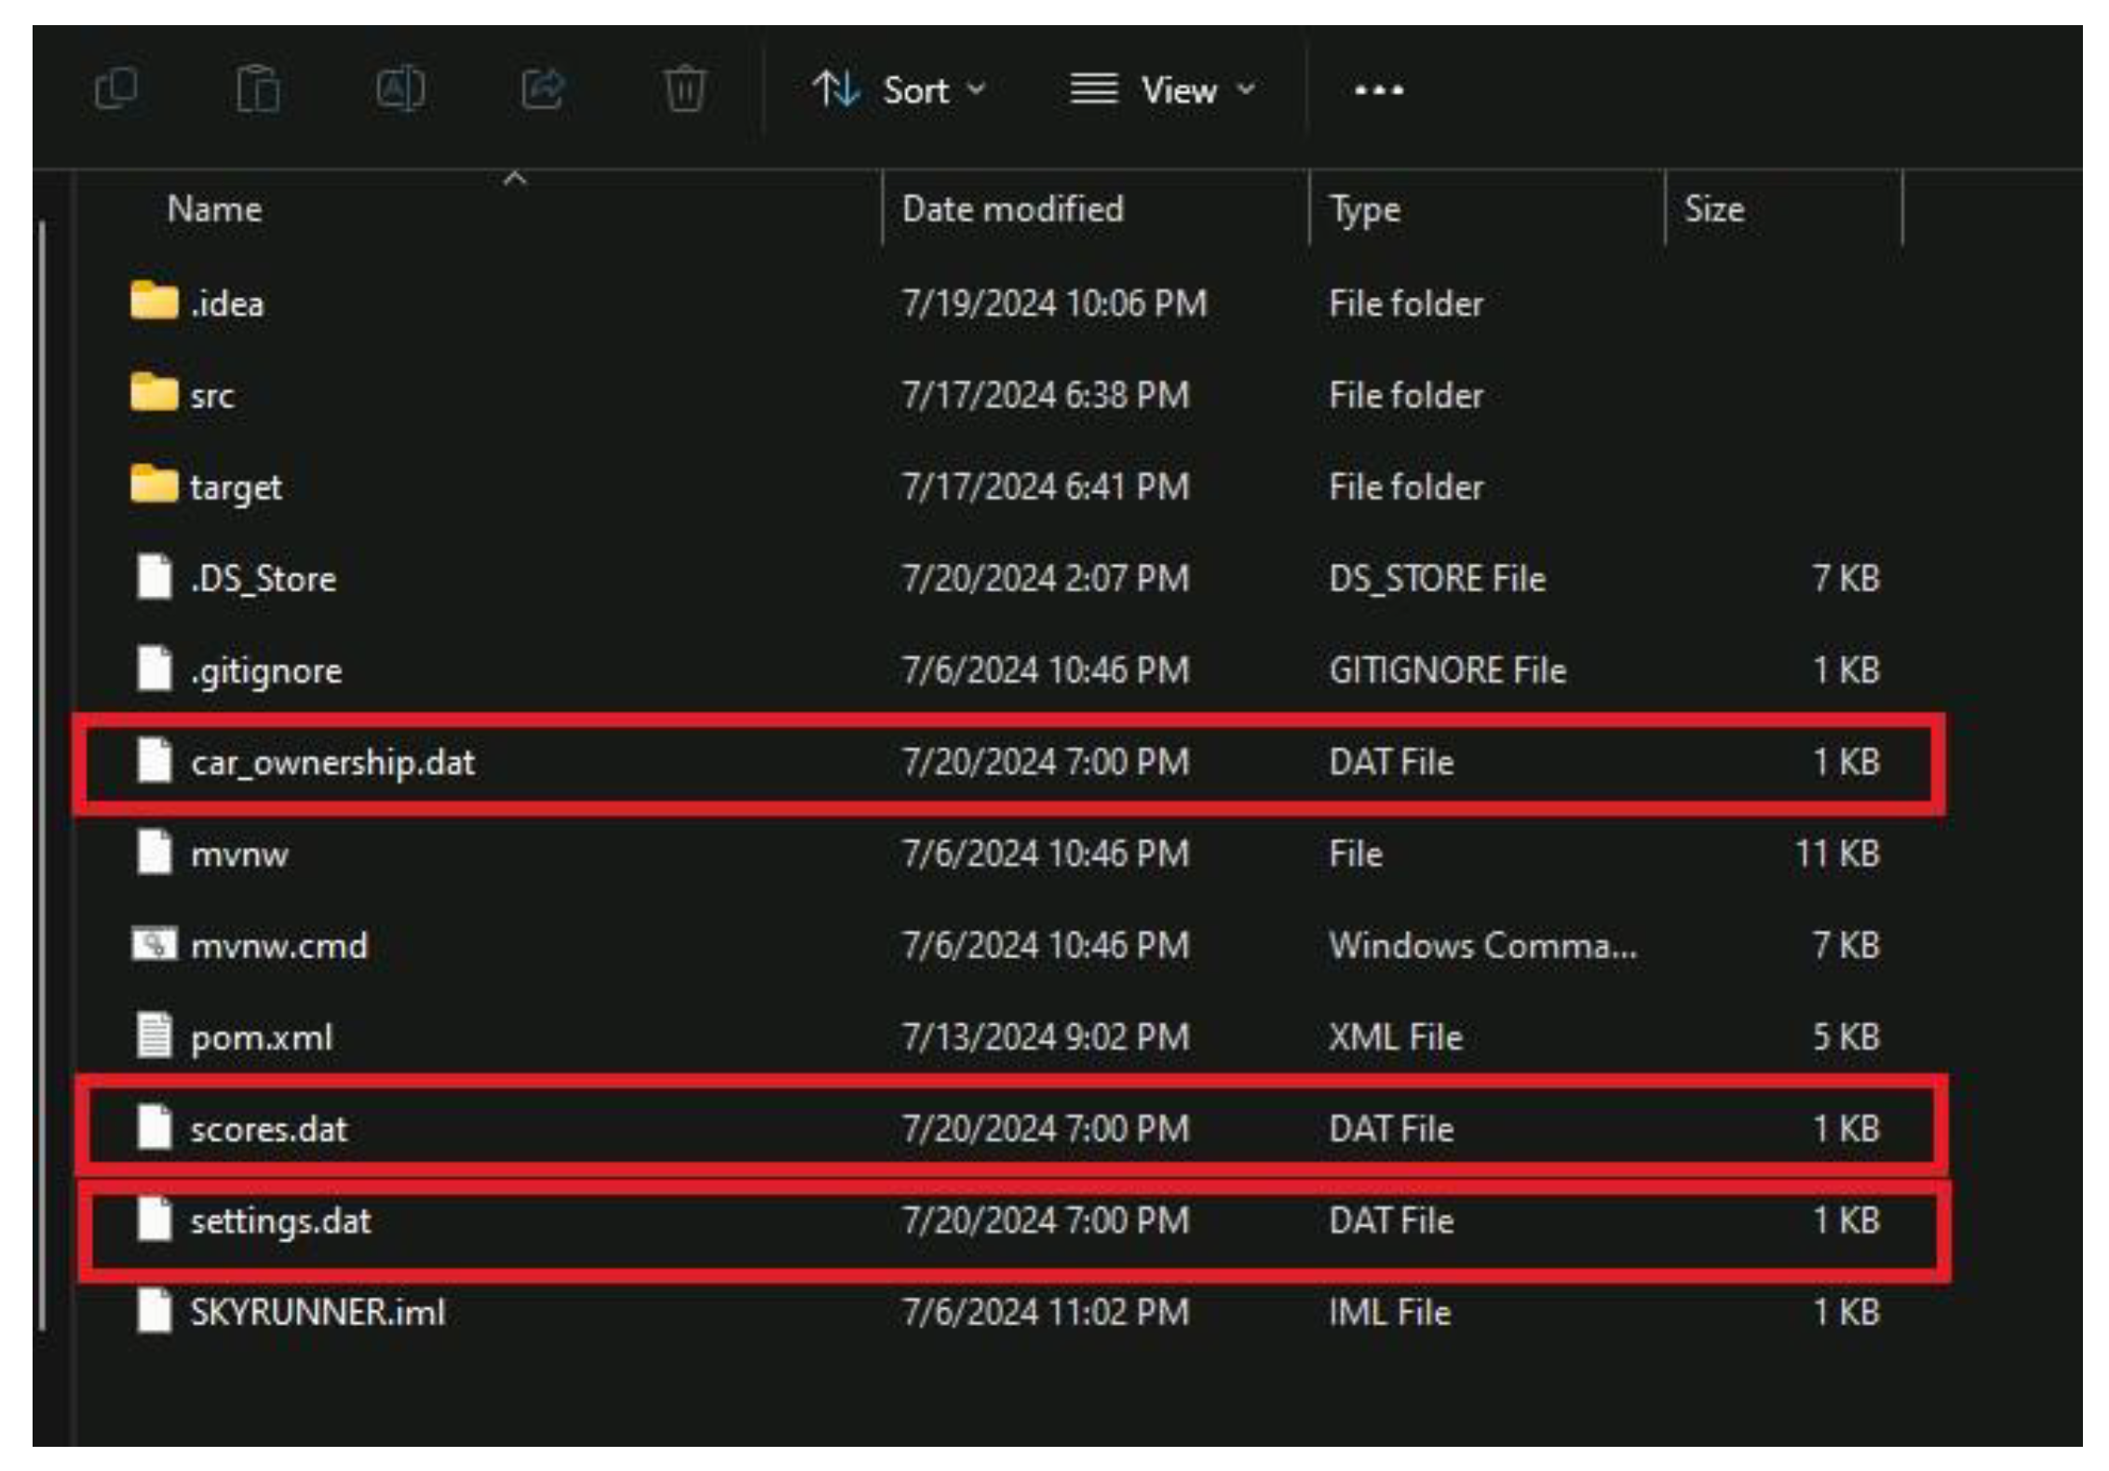Open the three-dots more options menu
Image resolution: width=2109 pixels, height=1471 pixels.
[x=1378, y=90]
